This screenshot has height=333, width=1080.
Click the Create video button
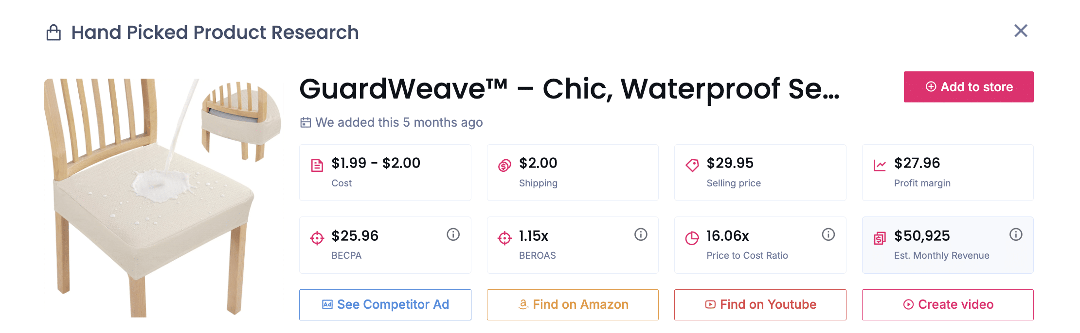point(947,304)
